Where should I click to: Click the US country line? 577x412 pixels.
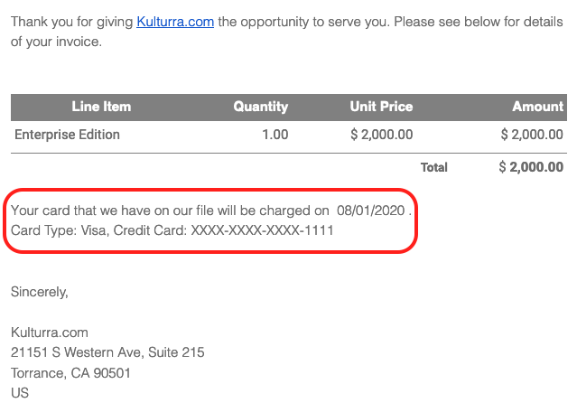click(x=20, y=393)
